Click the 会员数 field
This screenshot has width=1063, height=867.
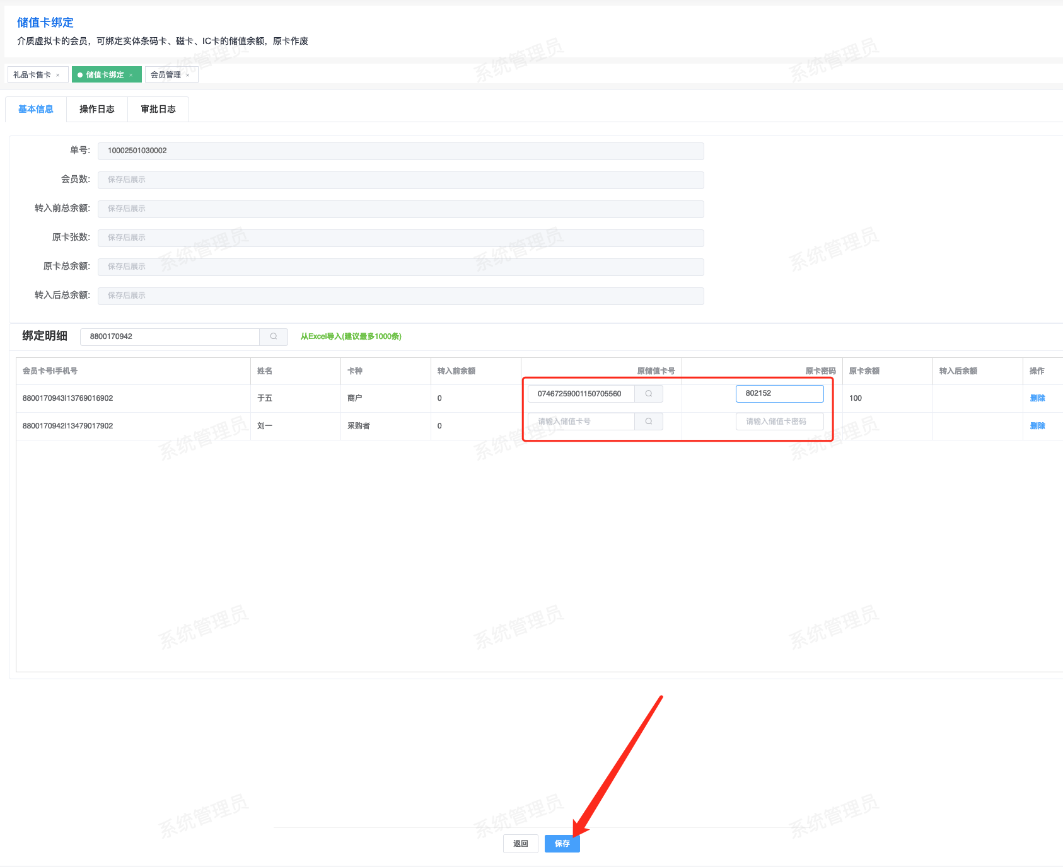pos(401,180)
